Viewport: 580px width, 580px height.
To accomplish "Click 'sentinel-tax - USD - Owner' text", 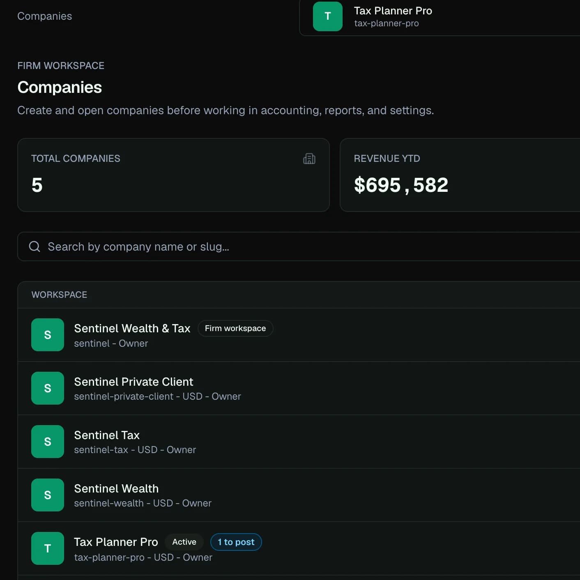I will 135,450.
